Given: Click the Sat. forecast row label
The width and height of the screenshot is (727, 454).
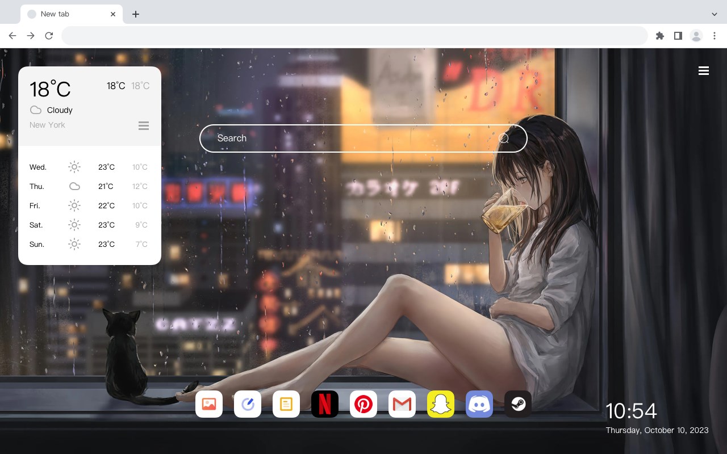Looking at the screenshot, I should tap(36, 225).
